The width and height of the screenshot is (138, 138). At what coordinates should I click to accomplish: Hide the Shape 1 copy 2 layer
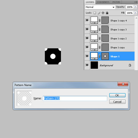[87, 38]
